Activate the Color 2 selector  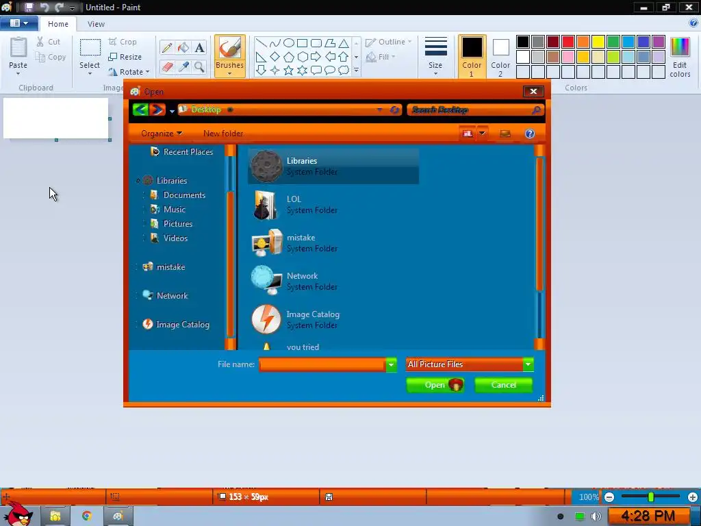[x=500, y=56]
